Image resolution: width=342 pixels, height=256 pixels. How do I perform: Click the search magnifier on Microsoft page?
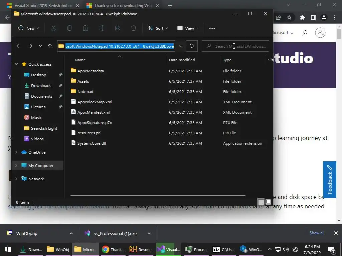point(305,33)
